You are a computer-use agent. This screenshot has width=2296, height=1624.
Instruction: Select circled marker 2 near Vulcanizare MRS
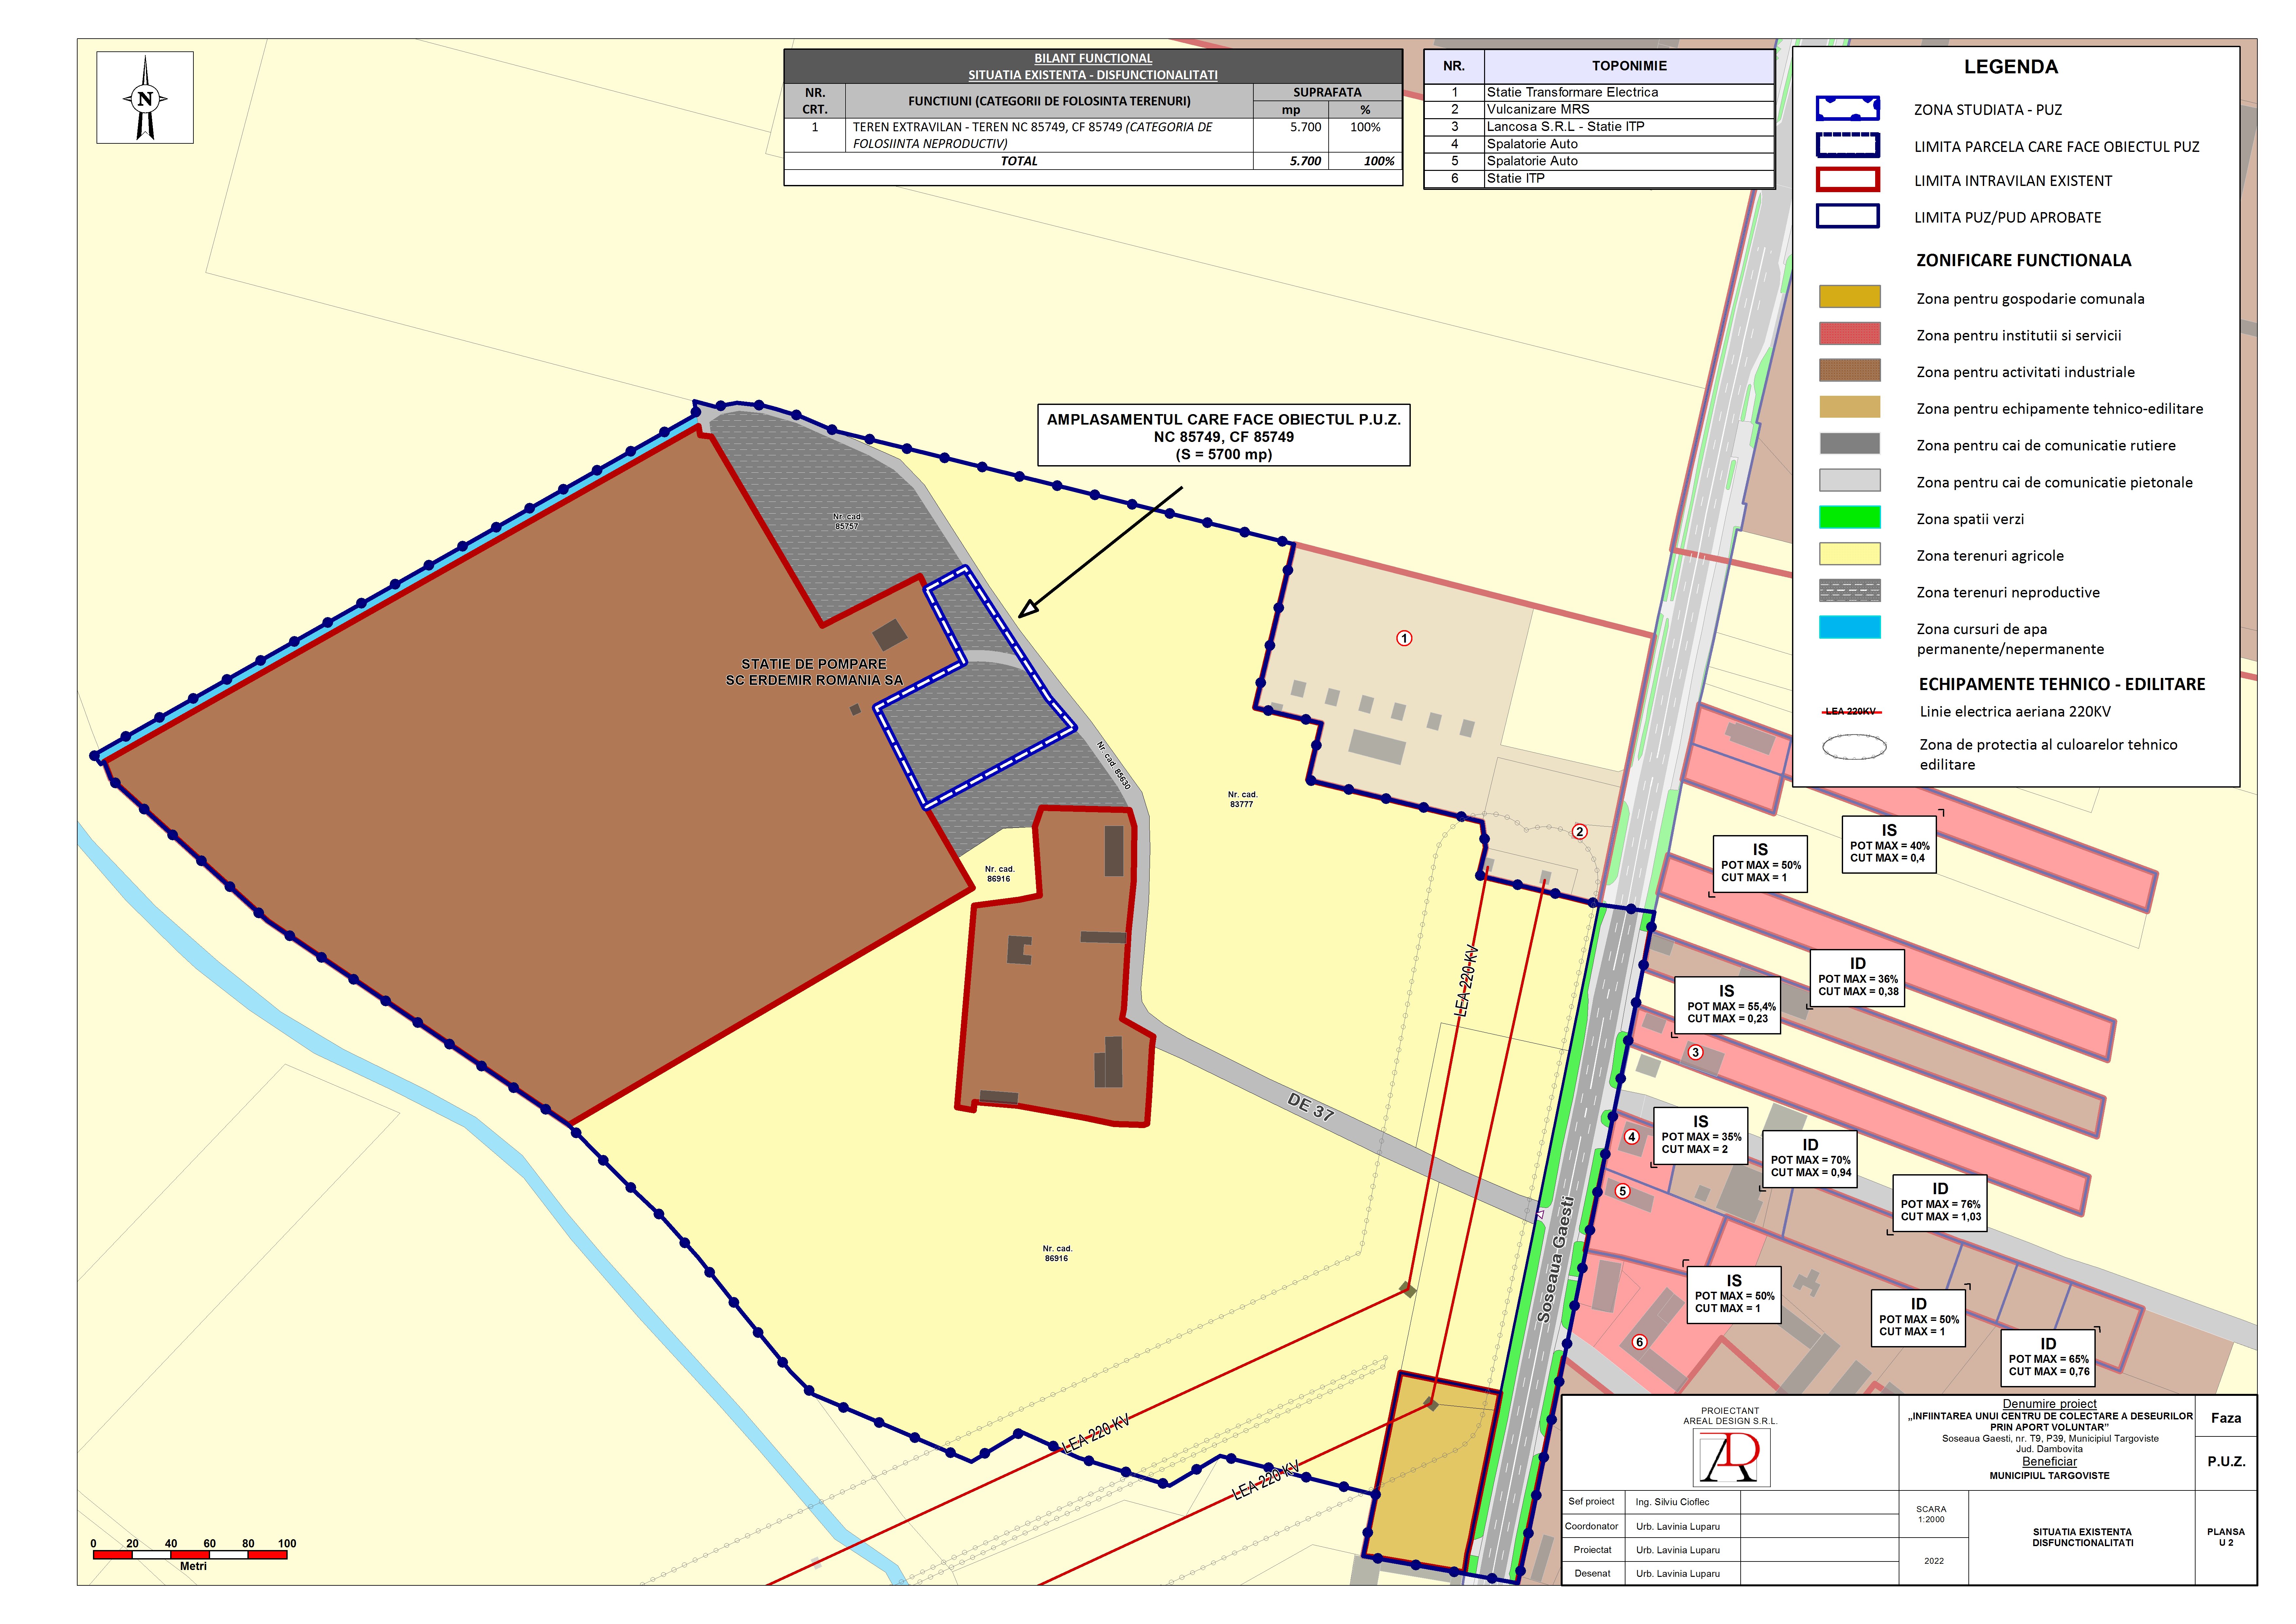[x=1580, y=831]
